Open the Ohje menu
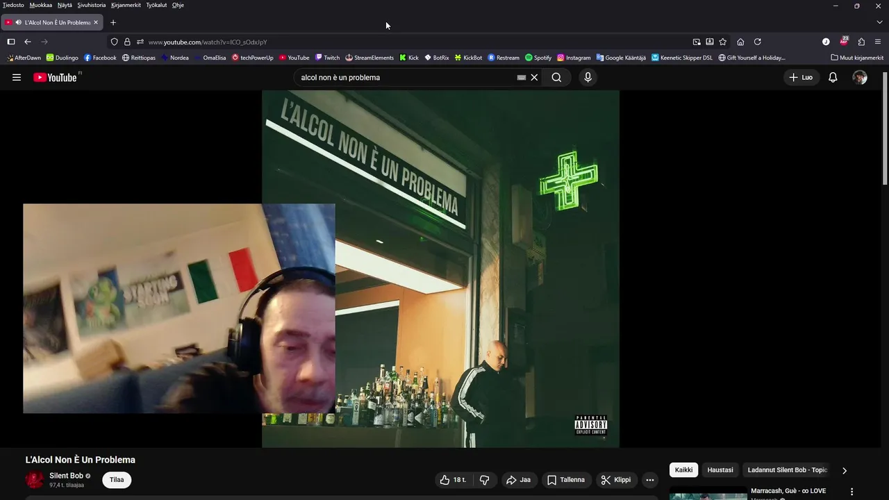Viewport: 889px width, 500px height. click(178, 5)
